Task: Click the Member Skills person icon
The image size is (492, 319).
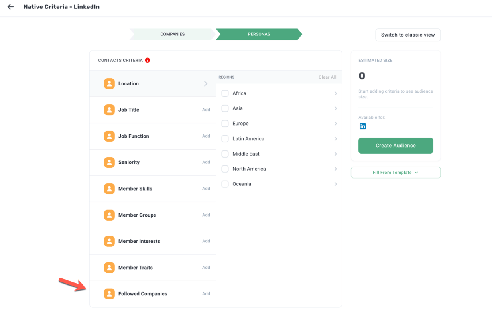Action: pyautogui.click(x=109, y=189)
